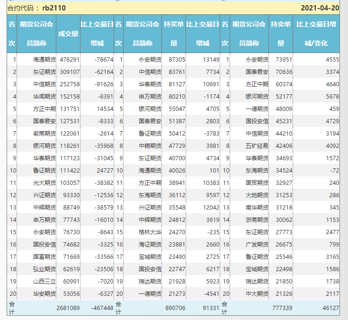Click 大地期货 in short ranking
This screenshot has width=348, height=320.
257,195
